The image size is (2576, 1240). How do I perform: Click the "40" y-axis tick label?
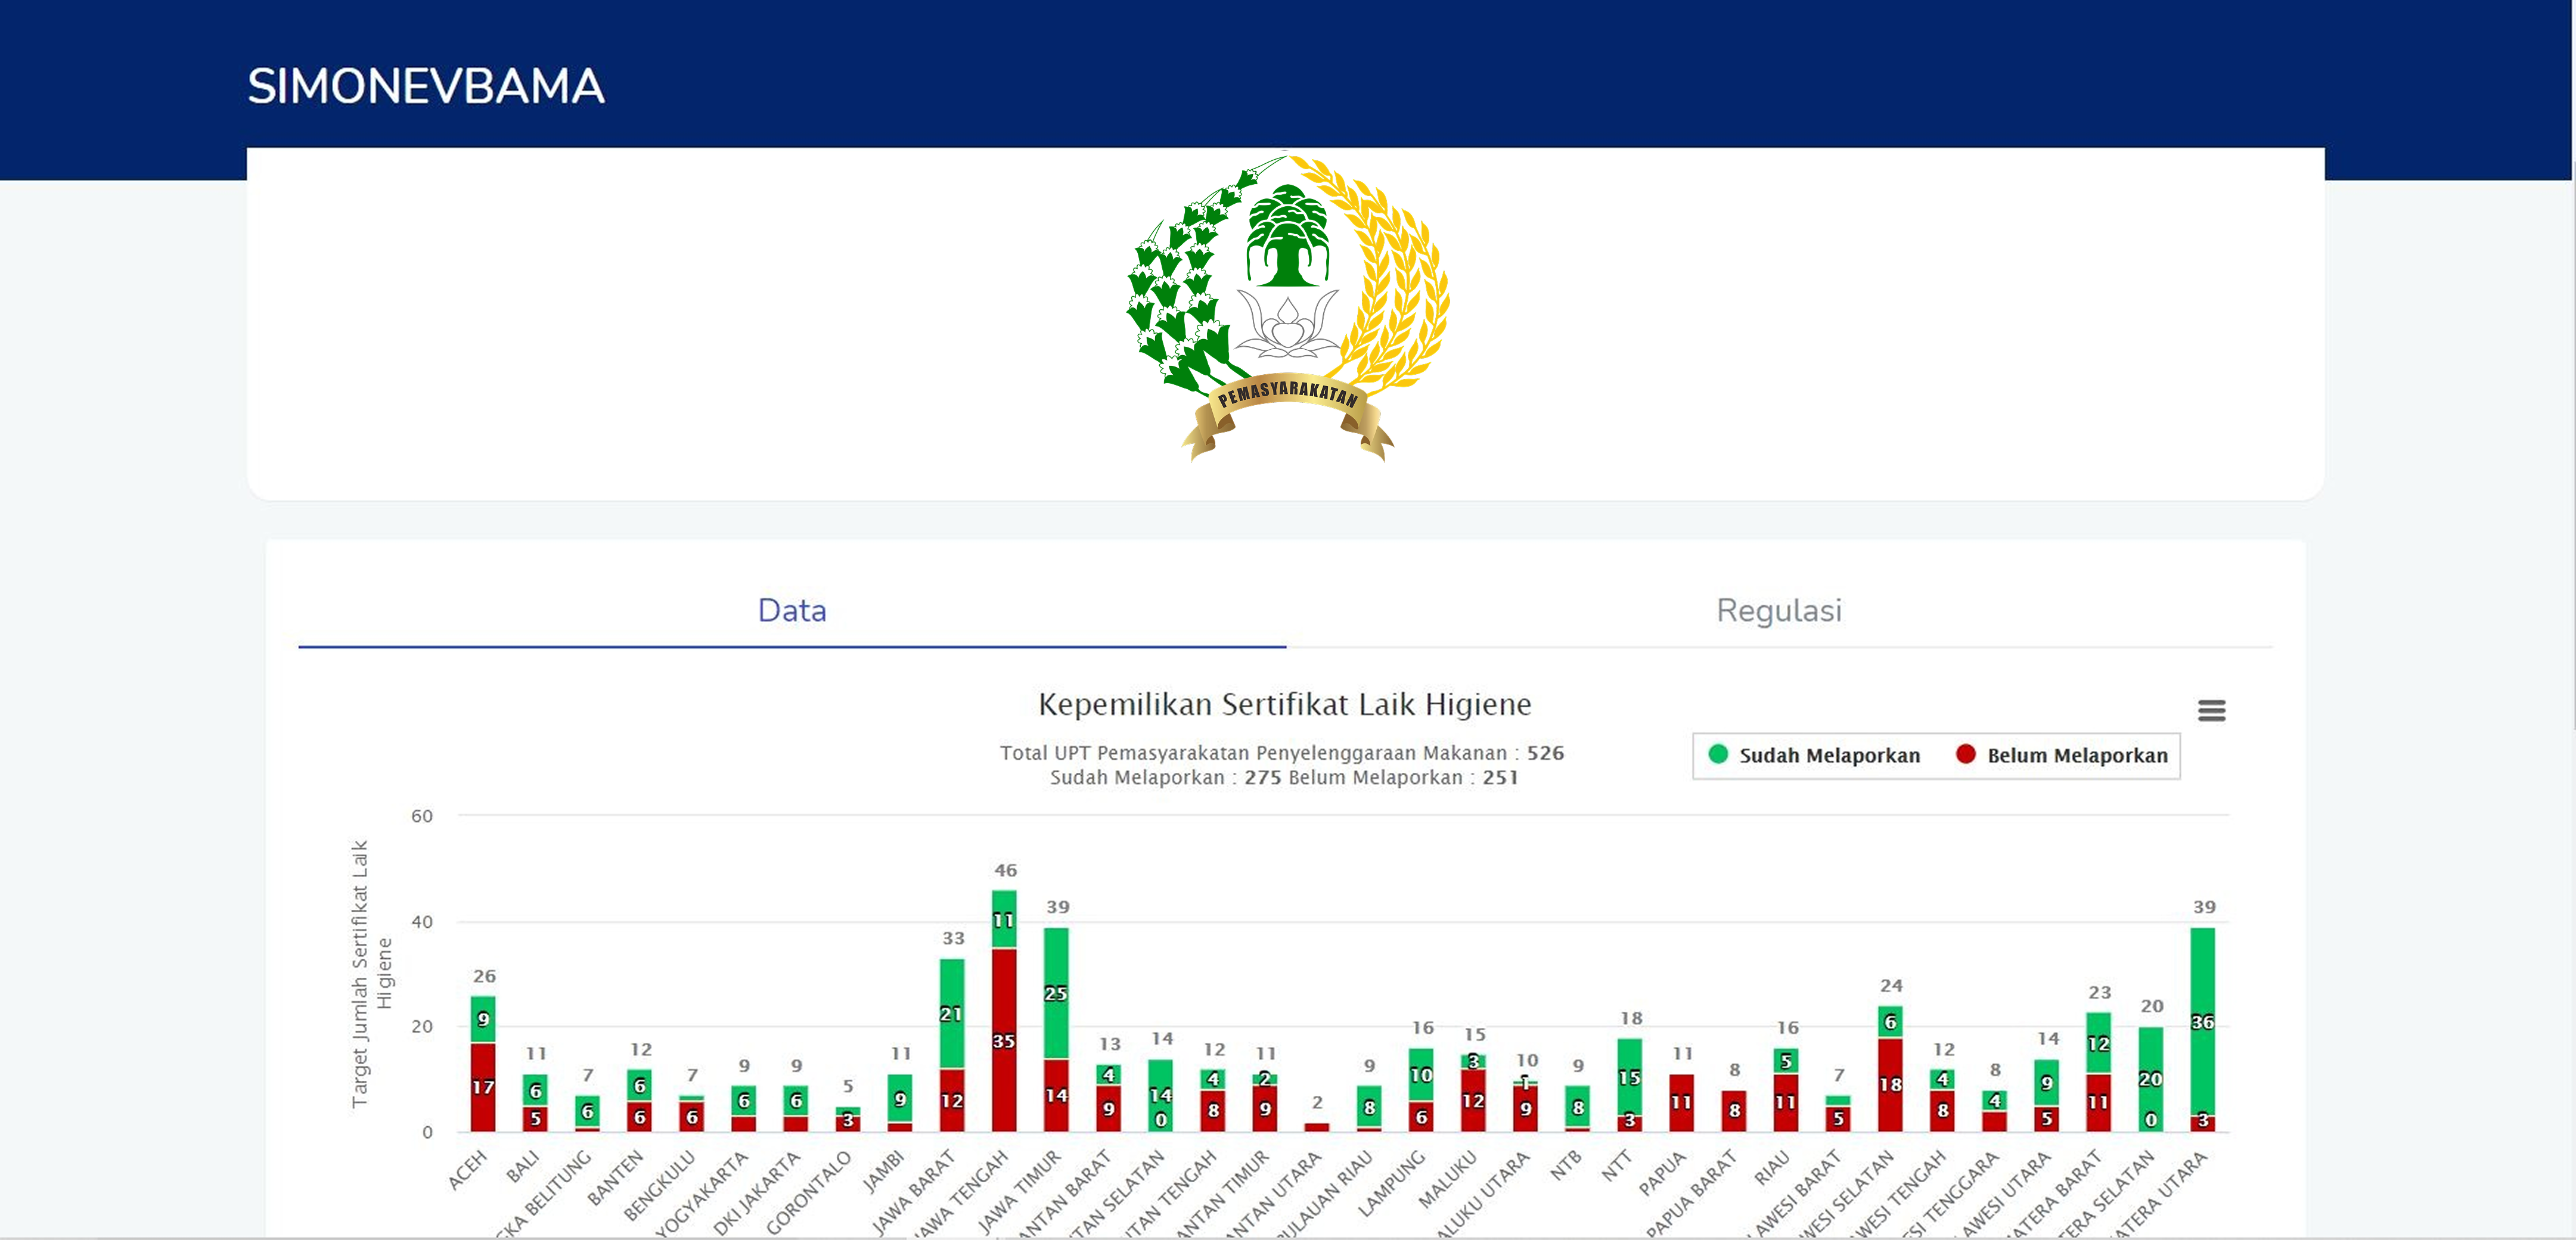tap(422, 922)
